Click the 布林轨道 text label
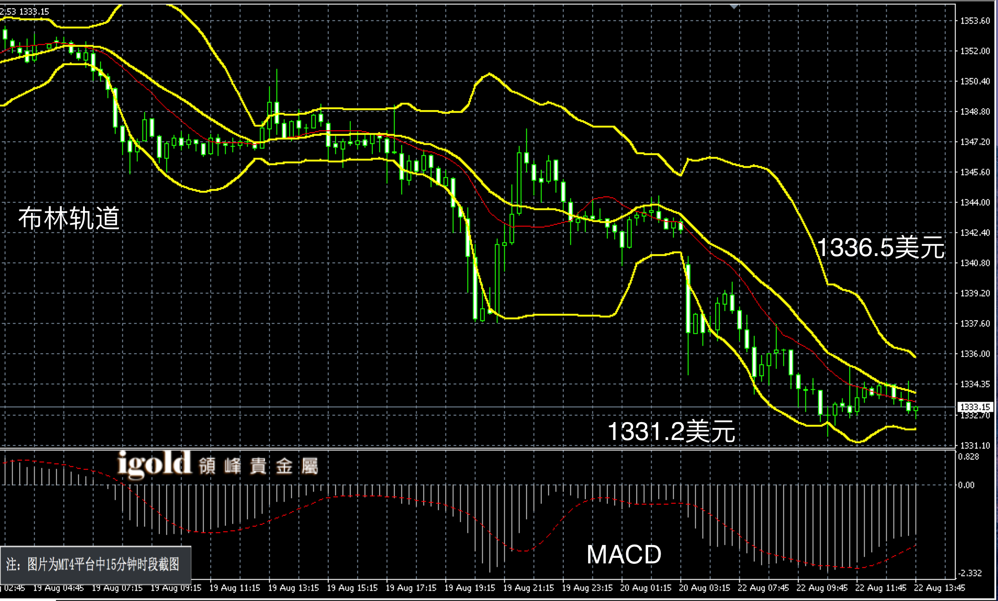 coord(69,218)
